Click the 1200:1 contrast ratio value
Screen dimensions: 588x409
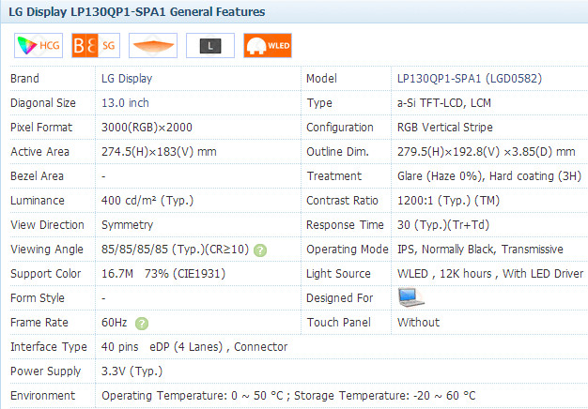click(x=448, y=200)
